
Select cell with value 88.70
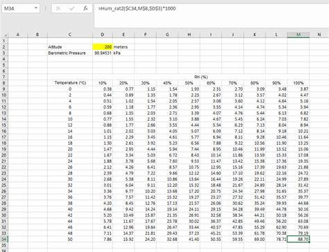(298, 240)
